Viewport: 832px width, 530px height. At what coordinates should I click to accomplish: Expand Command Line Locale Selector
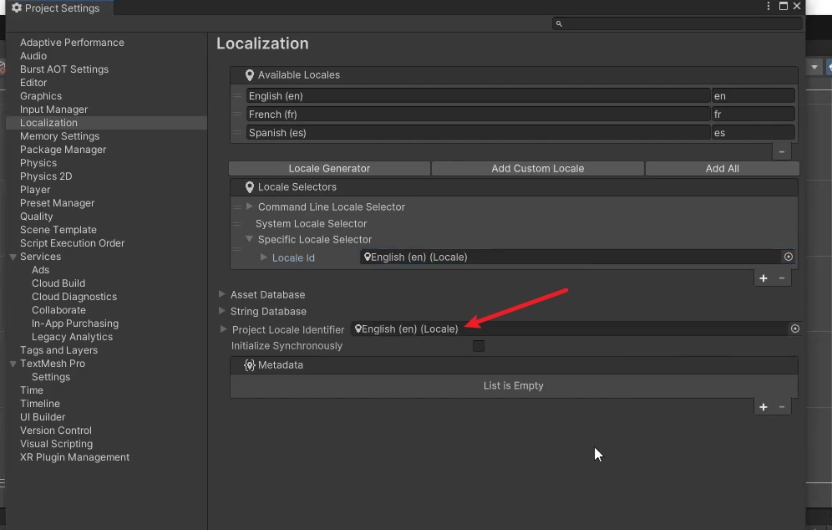pos(250,206)
